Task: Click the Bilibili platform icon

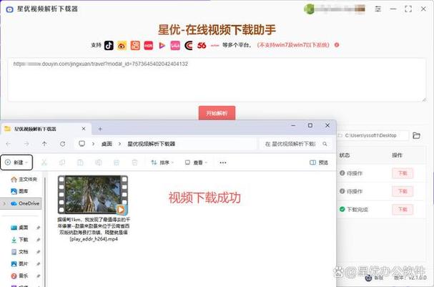Action: pyautogui.click(x=174, y=45)
